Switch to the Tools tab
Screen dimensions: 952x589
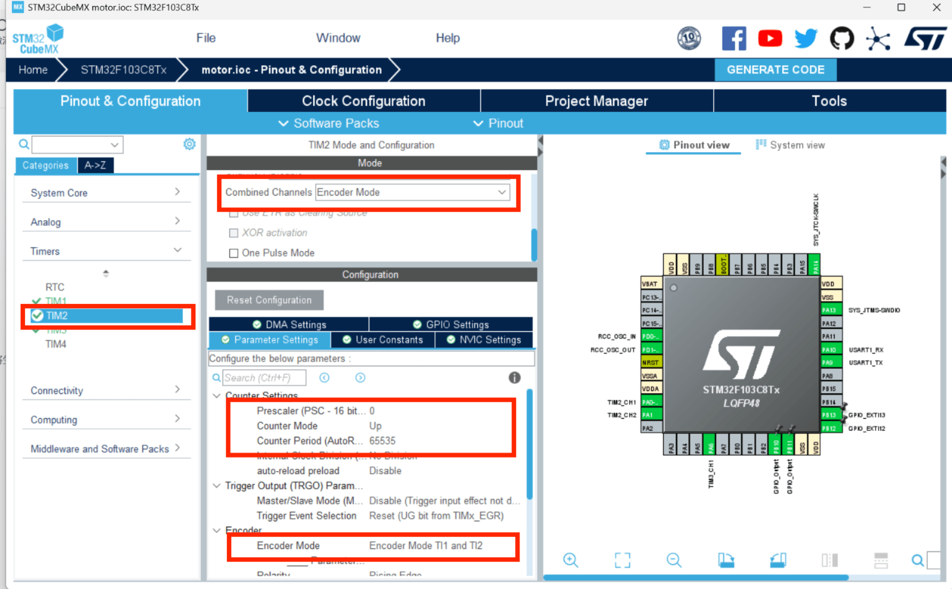tap(830, 101)
